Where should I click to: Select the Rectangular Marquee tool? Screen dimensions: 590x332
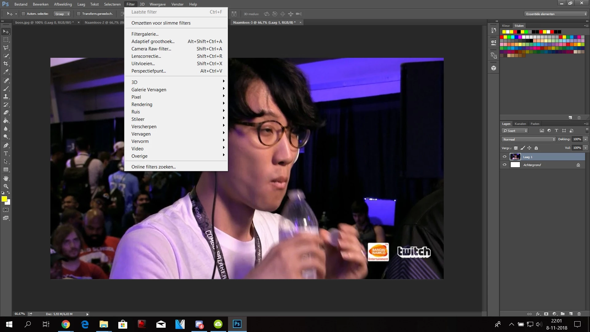[x=6, y=40]
